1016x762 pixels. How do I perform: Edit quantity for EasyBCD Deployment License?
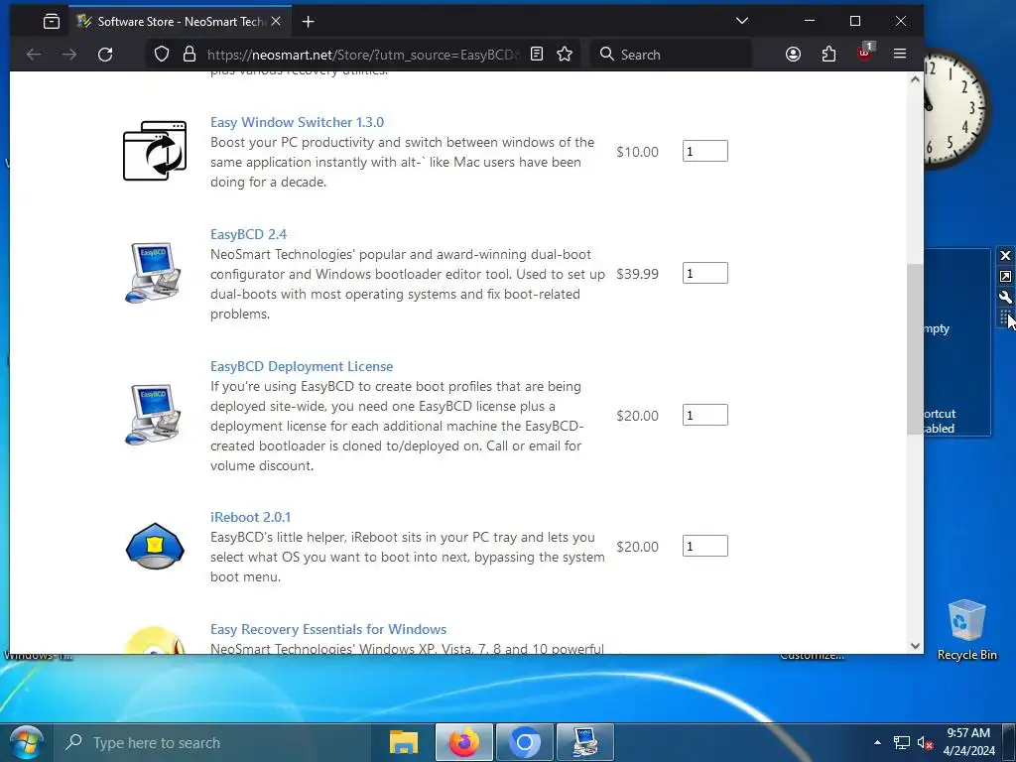pos(705,415)
